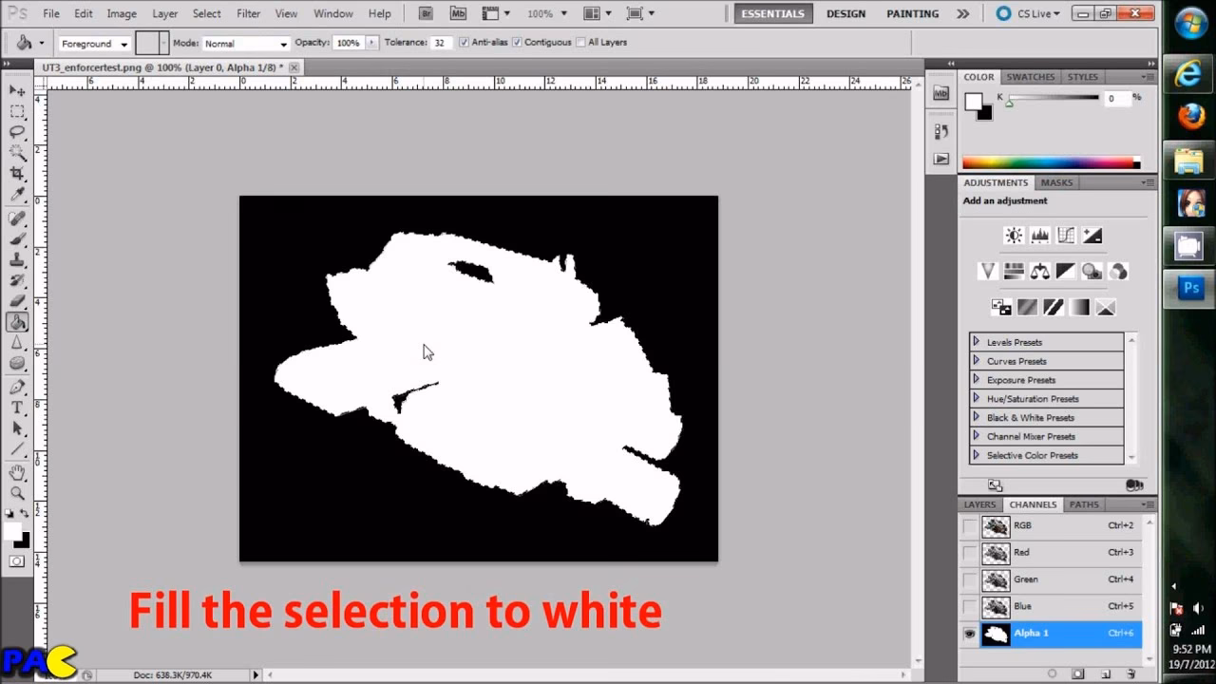The height and width of the screenshot is (684, 1216).
Task: Switch to the Layers tab
Action: pyautogui.click(x=979, y=504)
